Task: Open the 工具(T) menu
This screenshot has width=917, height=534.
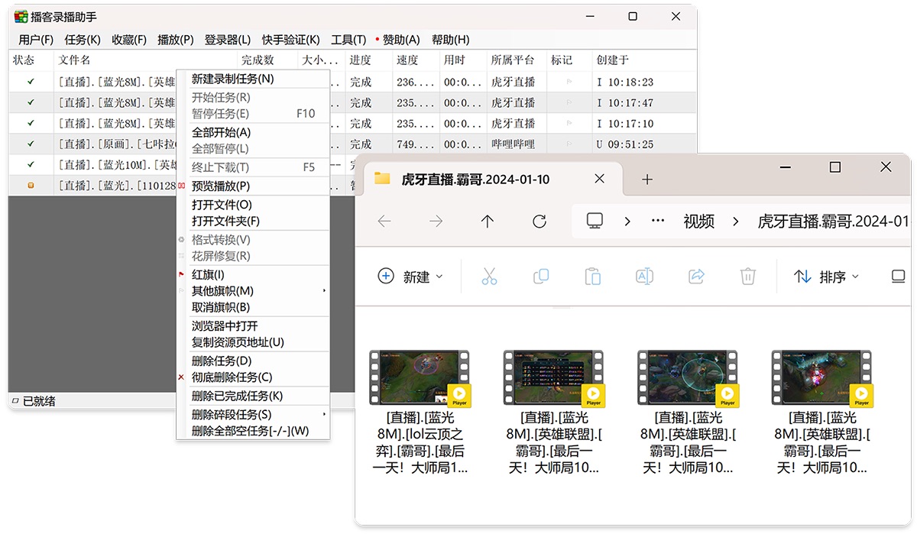Action: click(x=348, y=40)
